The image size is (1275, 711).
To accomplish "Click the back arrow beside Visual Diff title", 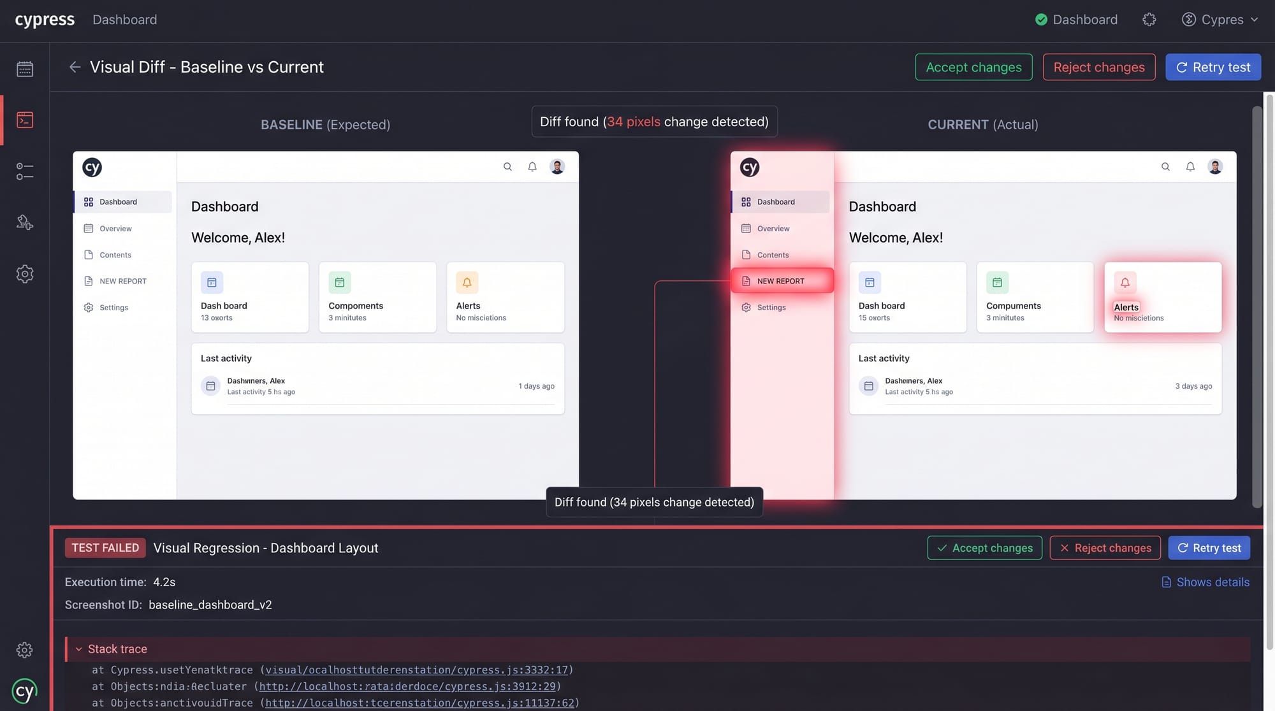I will point(75,67).
